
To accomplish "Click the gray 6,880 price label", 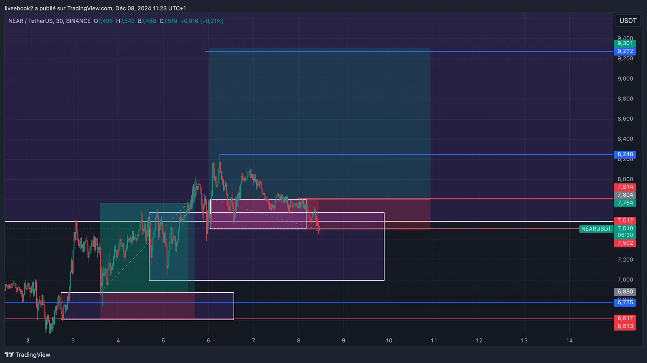I will pyautogui.click(x=625, y=292).
